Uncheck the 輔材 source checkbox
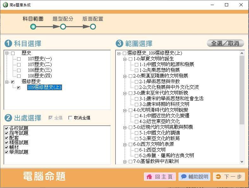Screen dimensions: 249x188 click(x=7, y=147)
